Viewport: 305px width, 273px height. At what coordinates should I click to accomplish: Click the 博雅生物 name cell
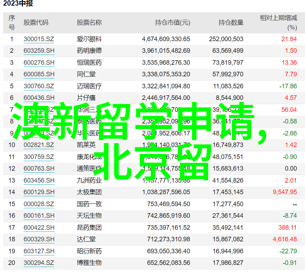[89, 263]
